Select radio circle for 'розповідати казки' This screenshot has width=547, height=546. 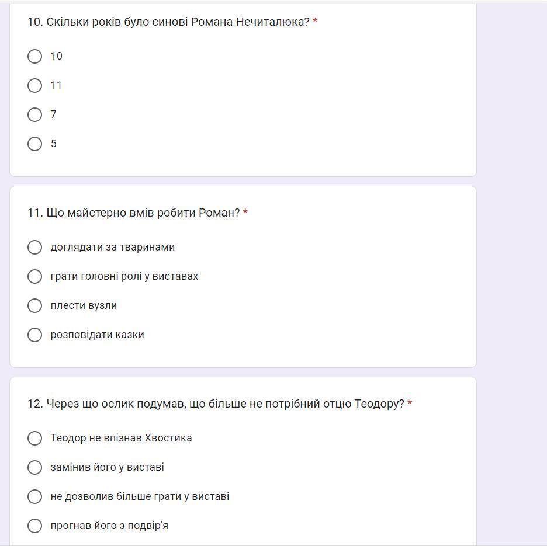click(34, 335)
